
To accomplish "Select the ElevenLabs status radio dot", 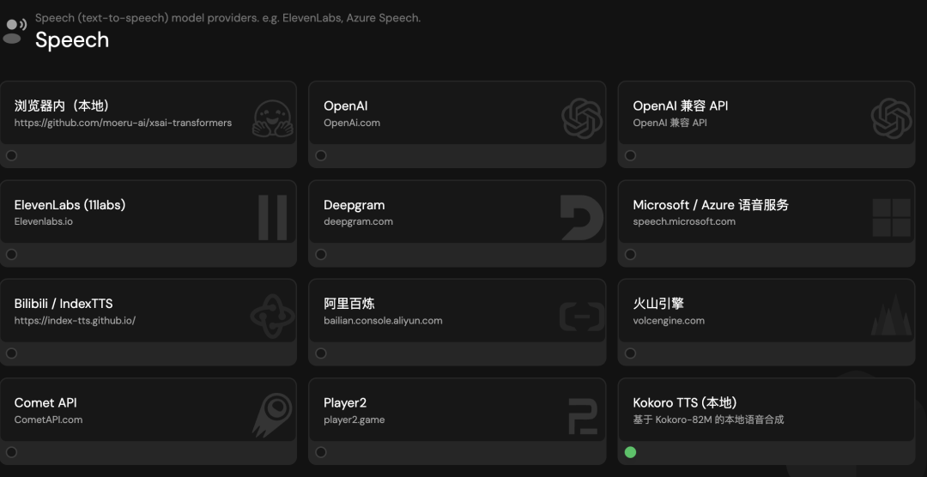I will coord(11,254).
